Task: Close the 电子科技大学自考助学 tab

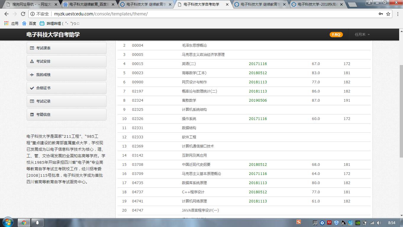Action: [x=227, y=4]
